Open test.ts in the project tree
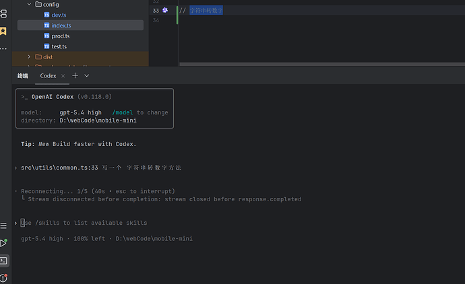The width and height of the screenshot is (465, 284). [x=59, y=46]
